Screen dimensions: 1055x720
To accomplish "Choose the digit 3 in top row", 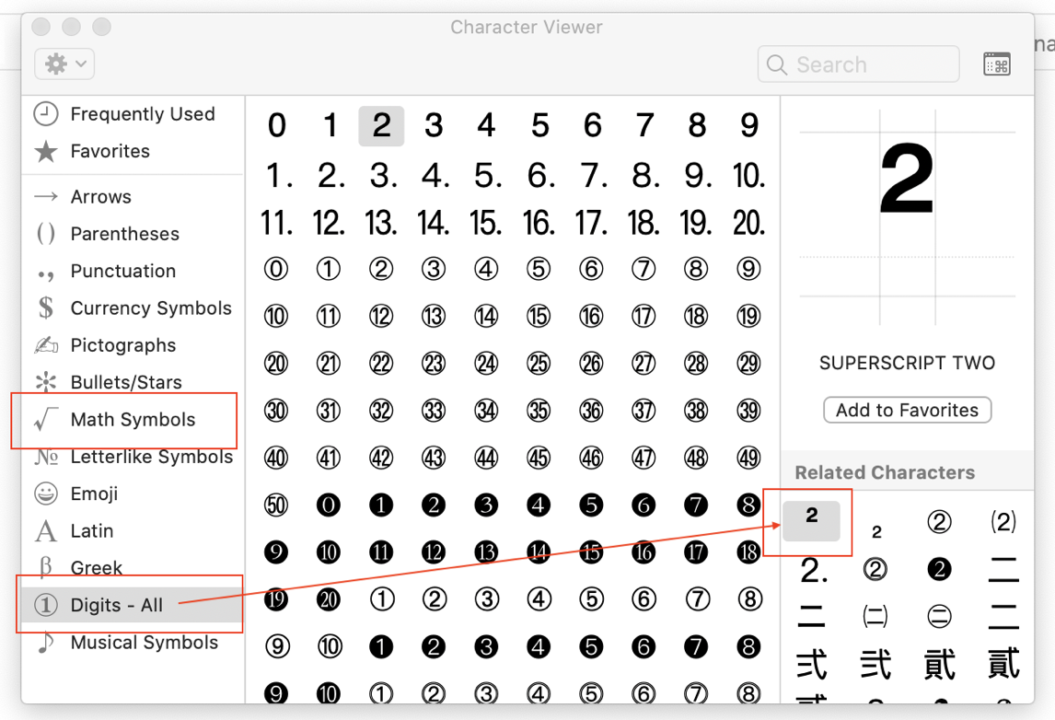I will click(x=434, y=126).
